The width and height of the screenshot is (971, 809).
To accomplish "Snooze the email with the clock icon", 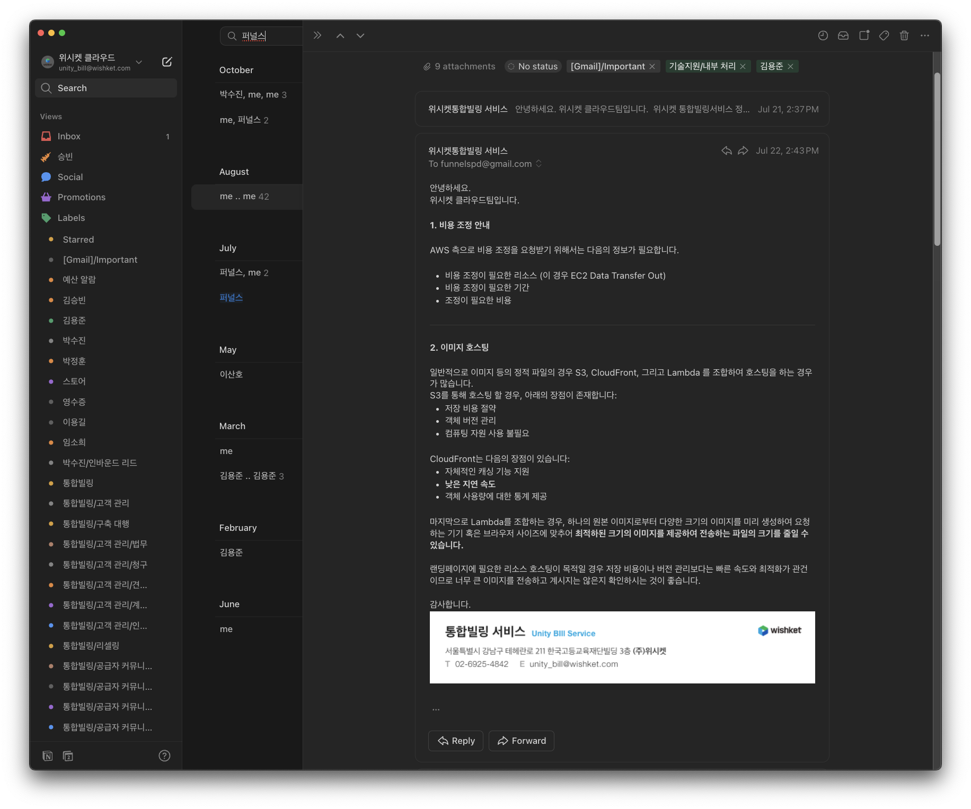I will click(823, 35).
